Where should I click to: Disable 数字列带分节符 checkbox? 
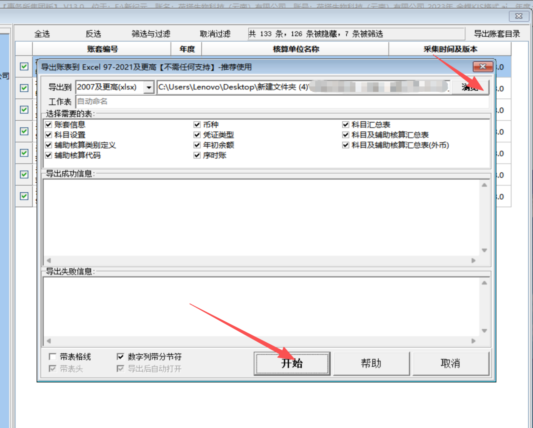pyautogui.click(x=121, y=357)
